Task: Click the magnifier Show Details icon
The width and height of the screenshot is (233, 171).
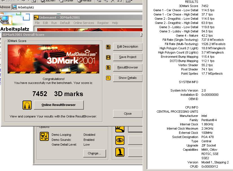Action: 108,78
